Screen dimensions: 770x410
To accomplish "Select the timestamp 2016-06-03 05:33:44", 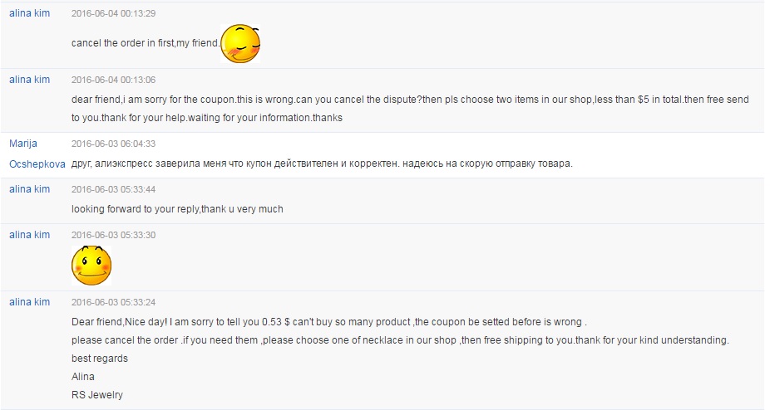I will (x=113, y=189).
